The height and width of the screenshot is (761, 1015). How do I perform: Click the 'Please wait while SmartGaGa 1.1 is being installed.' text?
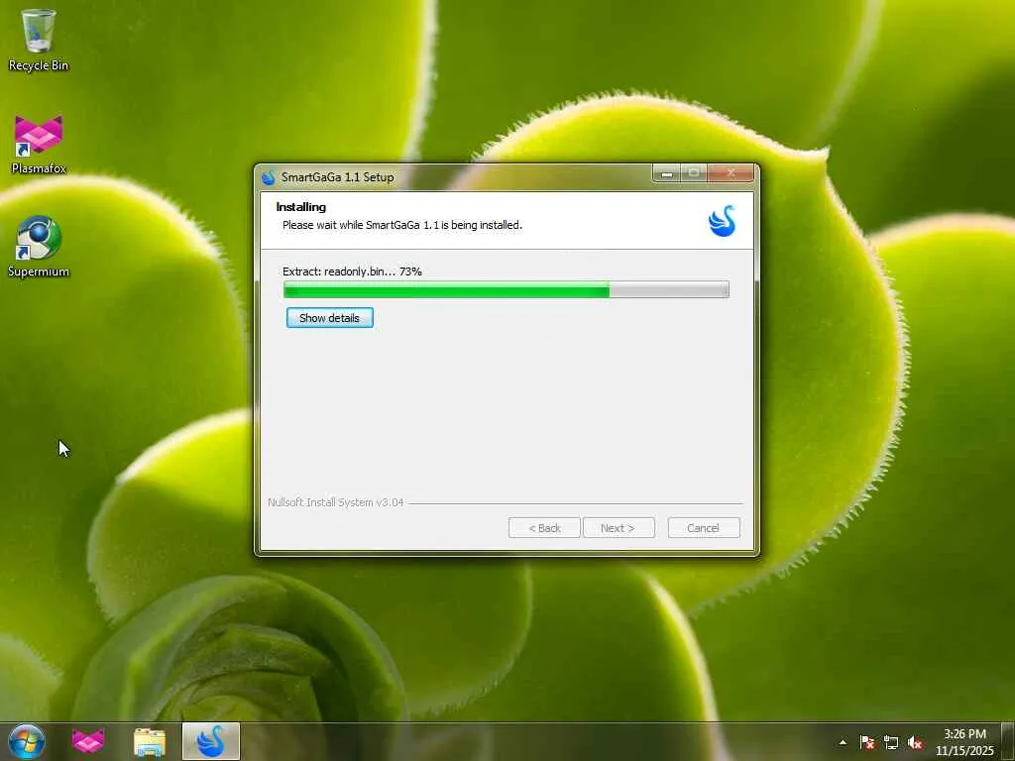[402, 225]
